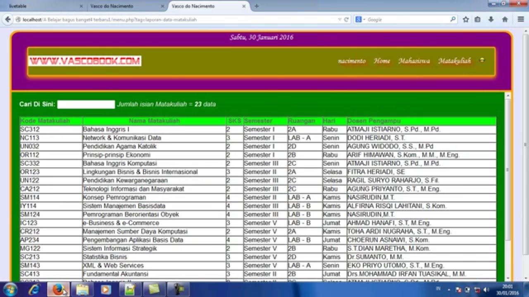Open the Action Center flag tray icon

tap(459, 290)
